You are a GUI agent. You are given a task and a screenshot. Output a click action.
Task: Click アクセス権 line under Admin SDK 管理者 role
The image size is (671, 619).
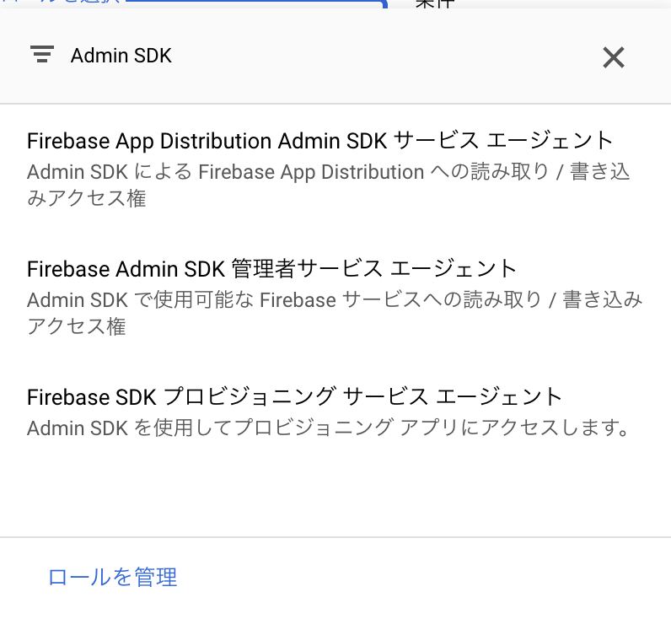[77, 326]
